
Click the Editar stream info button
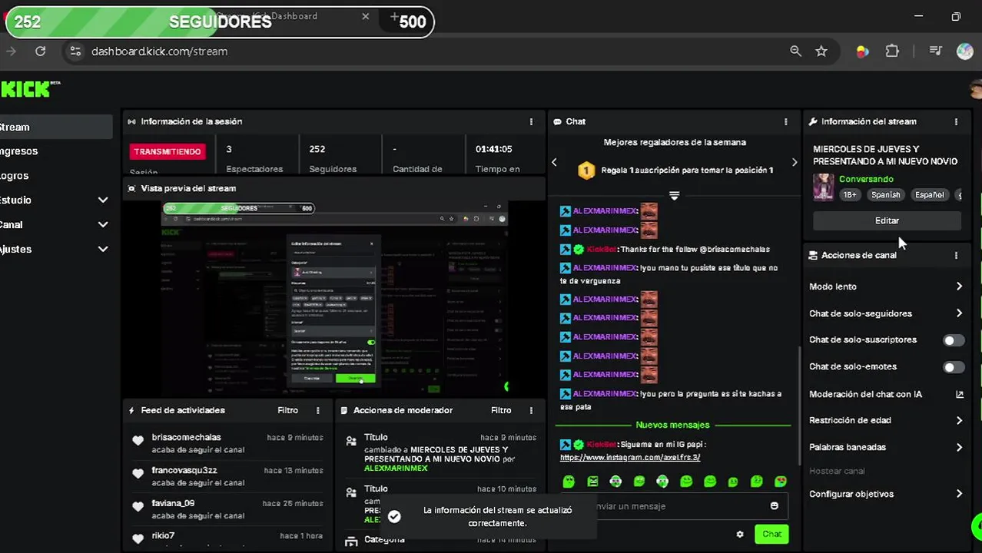(x=887, y=220)
